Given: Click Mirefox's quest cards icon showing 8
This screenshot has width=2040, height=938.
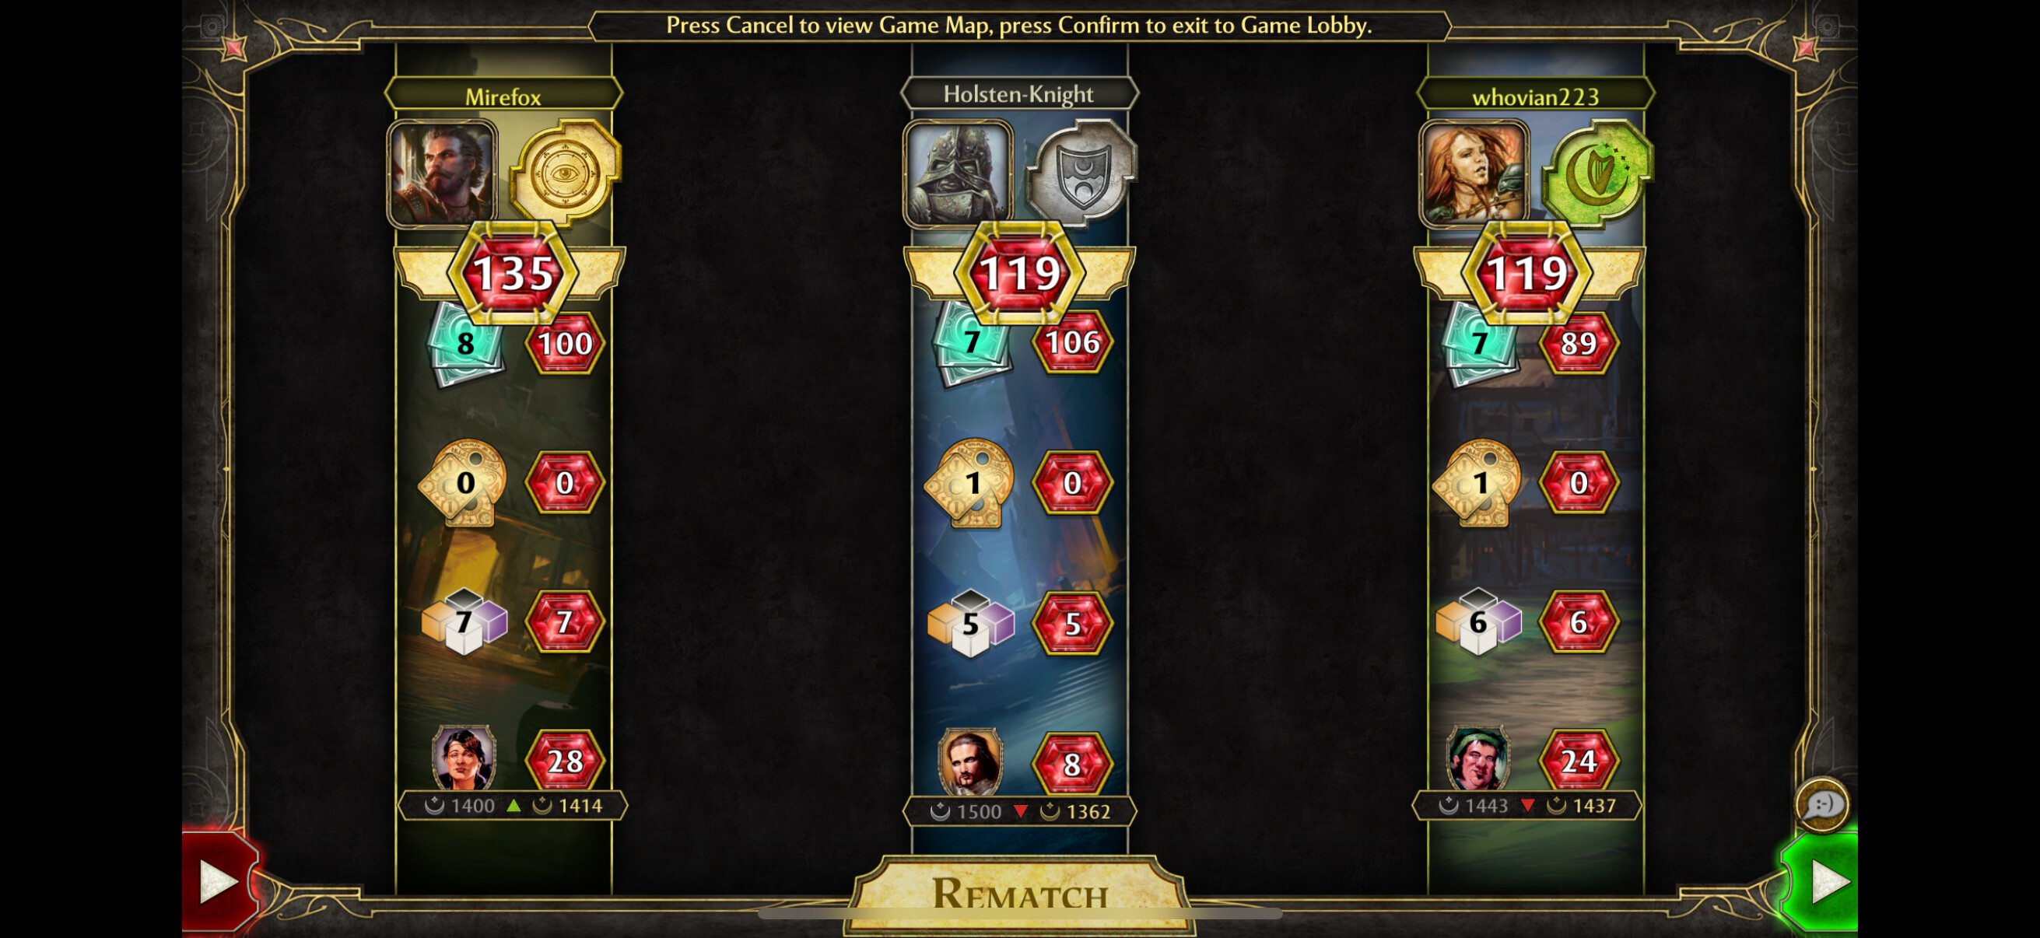Looking at the screenshot, I should click(465, 344).
